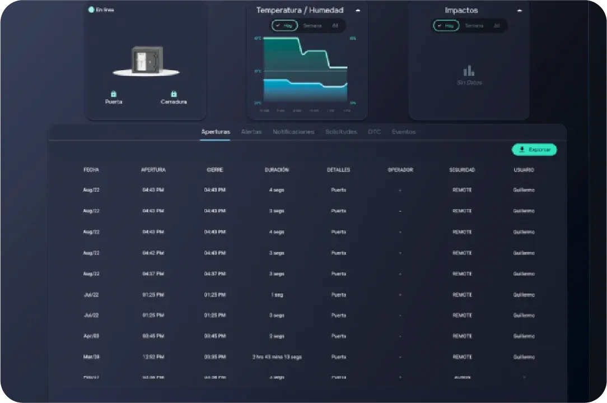Collapse the Impactos card
607x403 pixels.
click(x=520, y=11)
